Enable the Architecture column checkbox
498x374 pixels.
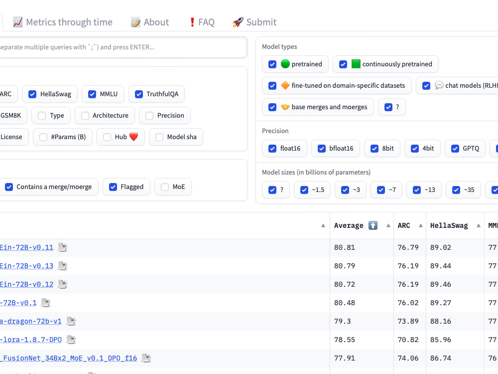(85, 116)
